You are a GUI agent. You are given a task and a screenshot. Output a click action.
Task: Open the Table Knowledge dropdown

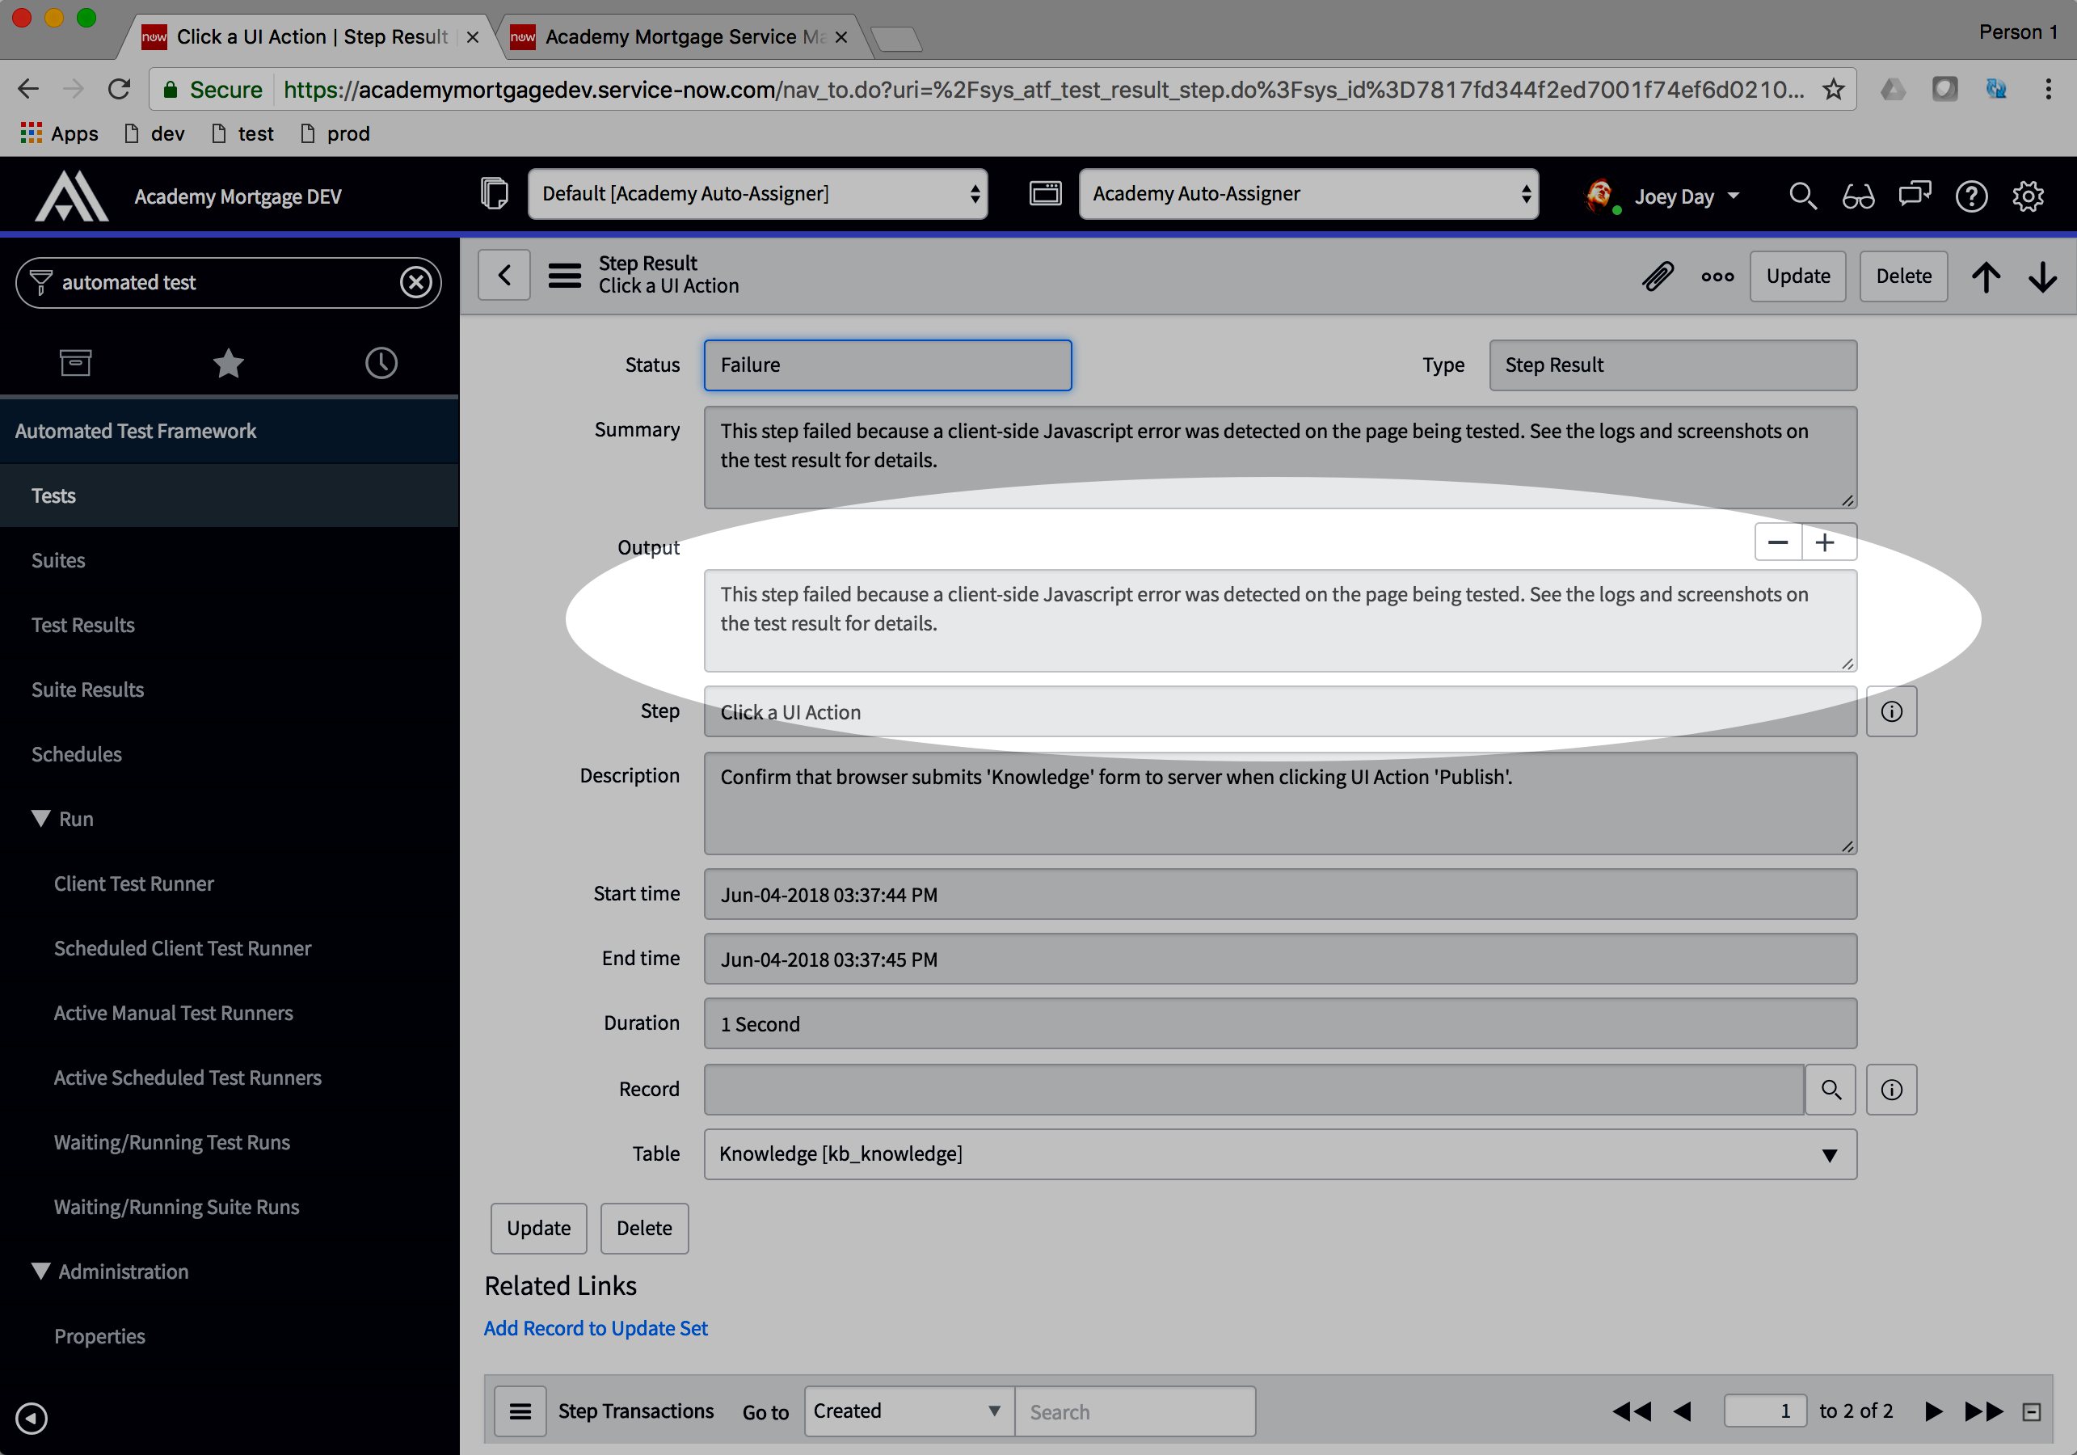1280,1153
